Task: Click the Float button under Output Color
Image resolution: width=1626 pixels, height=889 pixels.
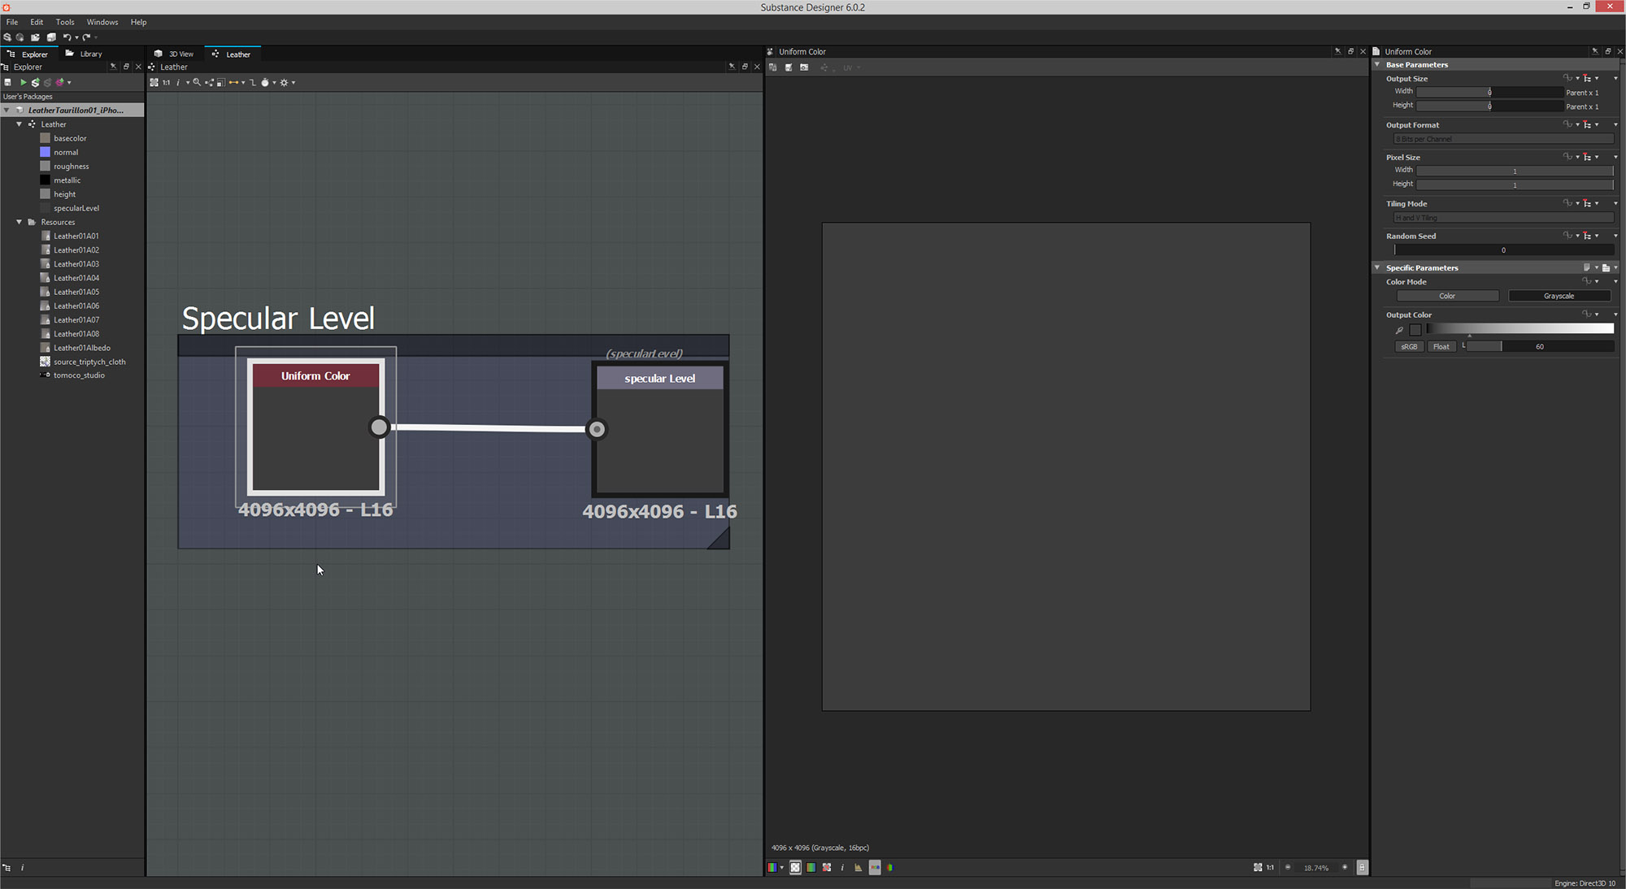Action: pos(1441,346)
